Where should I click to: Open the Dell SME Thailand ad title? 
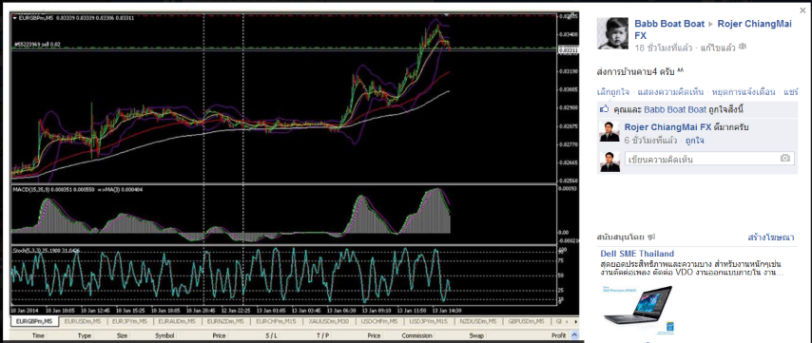pos(637,254)
